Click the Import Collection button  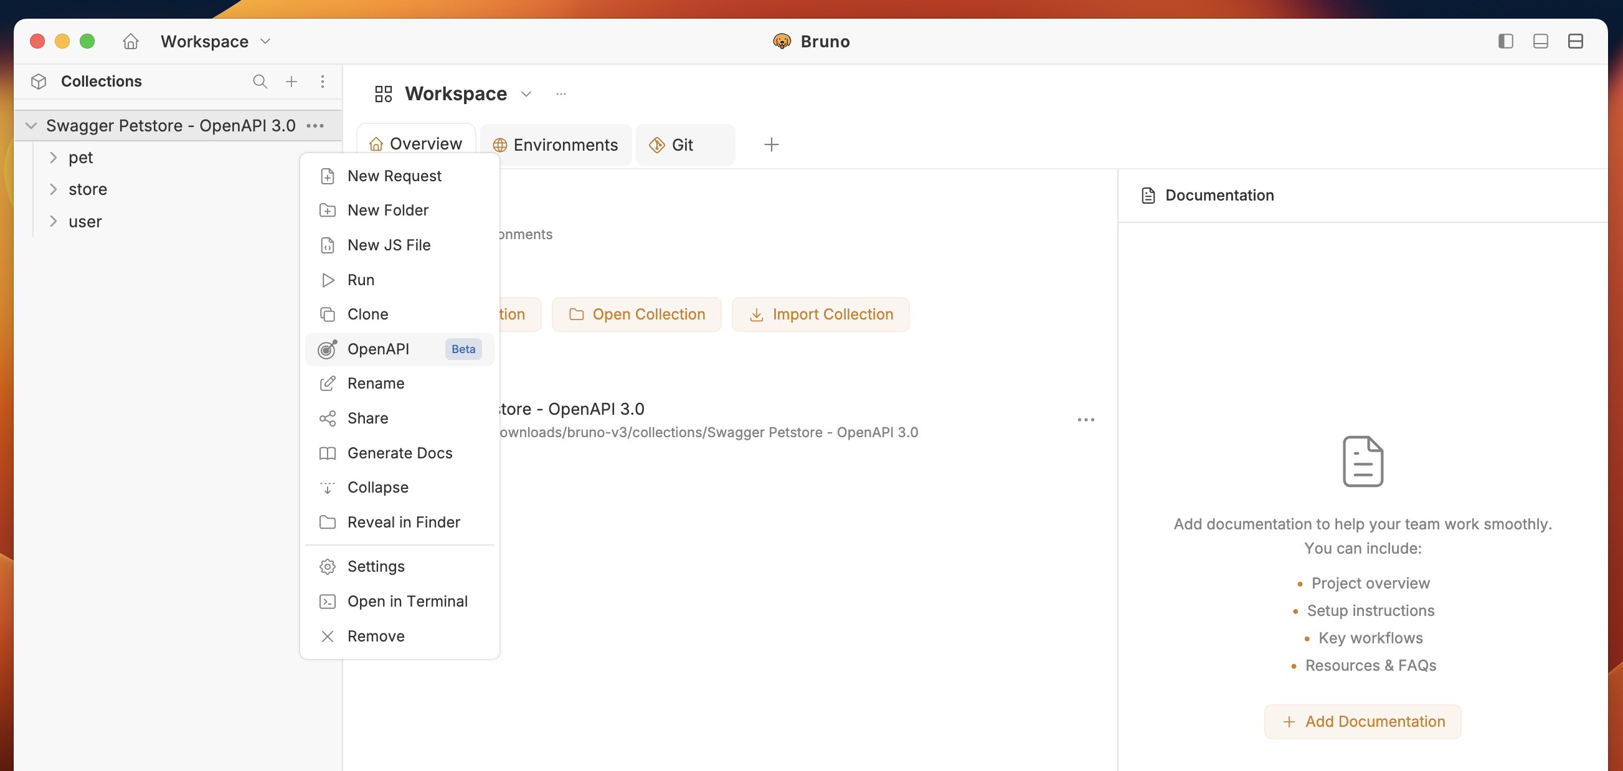click(820, 314)
